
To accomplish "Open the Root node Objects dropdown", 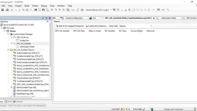I will [x=151, y=26].
